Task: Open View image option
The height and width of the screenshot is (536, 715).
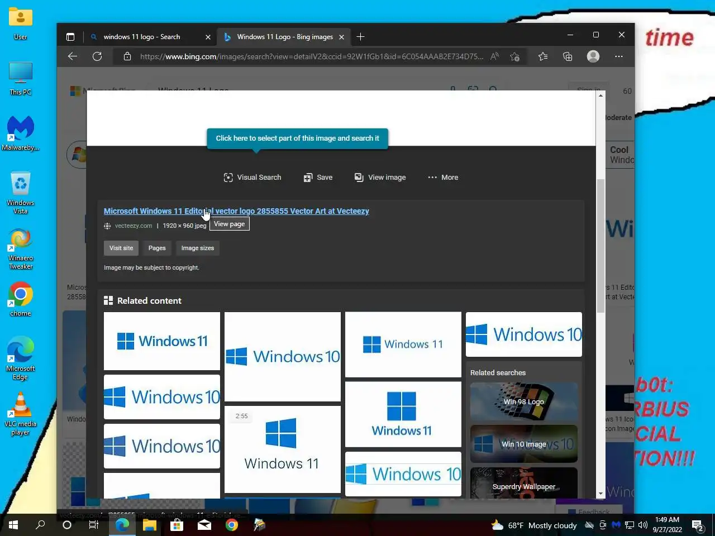Action: click(380, 178)
